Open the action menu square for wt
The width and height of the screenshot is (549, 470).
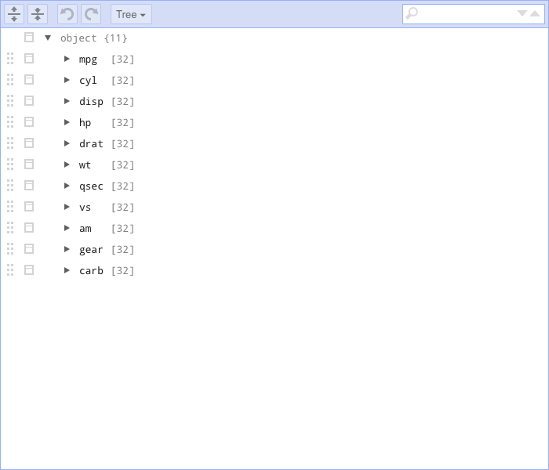coord(29,164)
